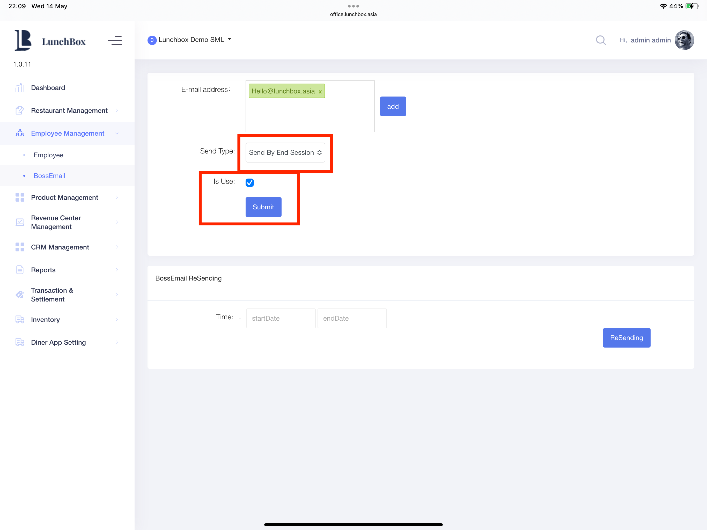Open the Send Type dropdown
The height and width of the screenshot is (530, 707).
[285, 152]
